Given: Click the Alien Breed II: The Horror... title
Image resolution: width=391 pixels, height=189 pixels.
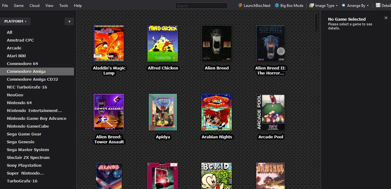Looking at the screenshot, I should 271,70.
